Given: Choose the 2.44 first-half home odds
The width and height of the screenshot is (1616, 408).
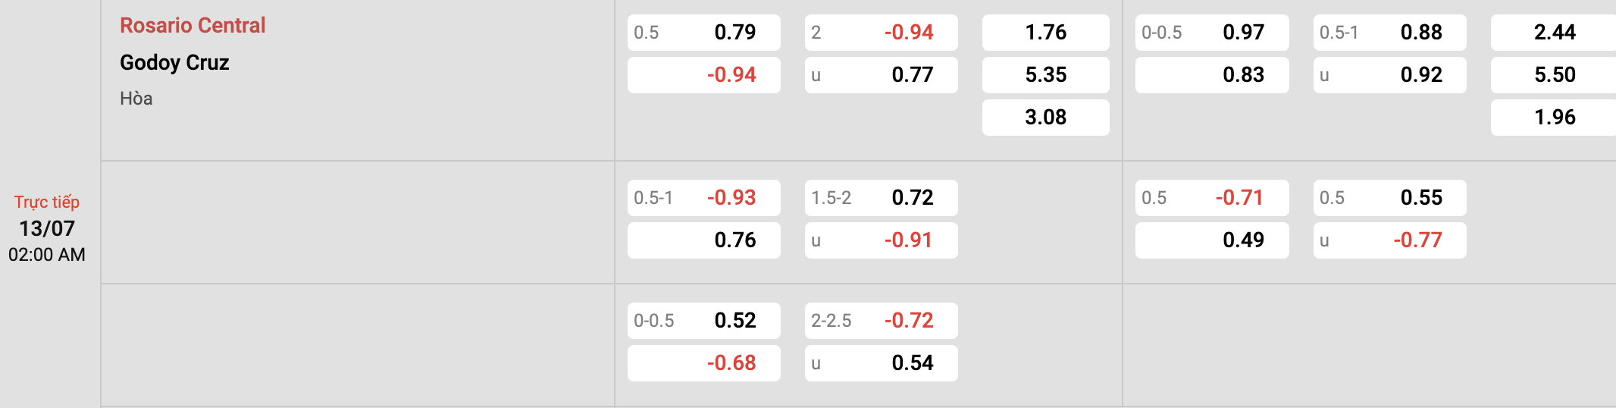Looking at the screenshot, I should [1553, 33].
